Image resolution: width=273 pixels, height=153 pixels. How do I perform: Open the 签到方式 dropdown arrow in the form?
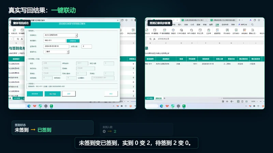tap(68, 52)
